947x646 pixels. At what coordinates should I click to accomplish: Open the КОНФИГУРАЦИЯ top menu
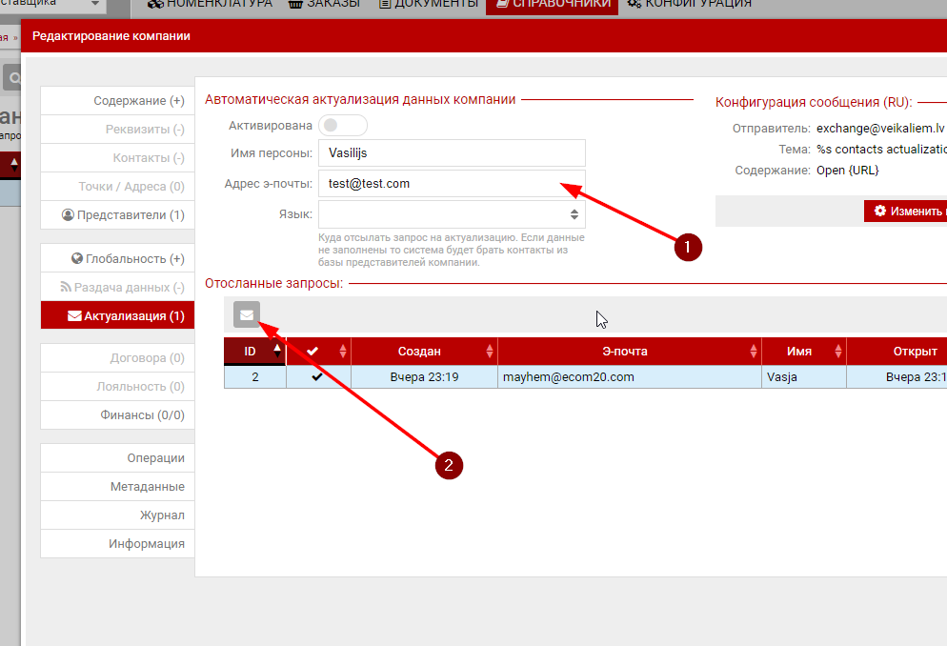click(690, 4)
